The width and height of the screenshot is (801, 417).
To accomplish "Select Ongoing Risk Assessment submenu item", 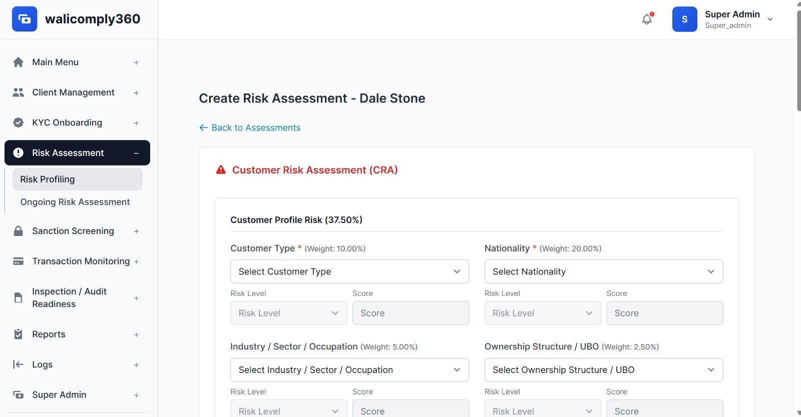I will click(75, 202).
